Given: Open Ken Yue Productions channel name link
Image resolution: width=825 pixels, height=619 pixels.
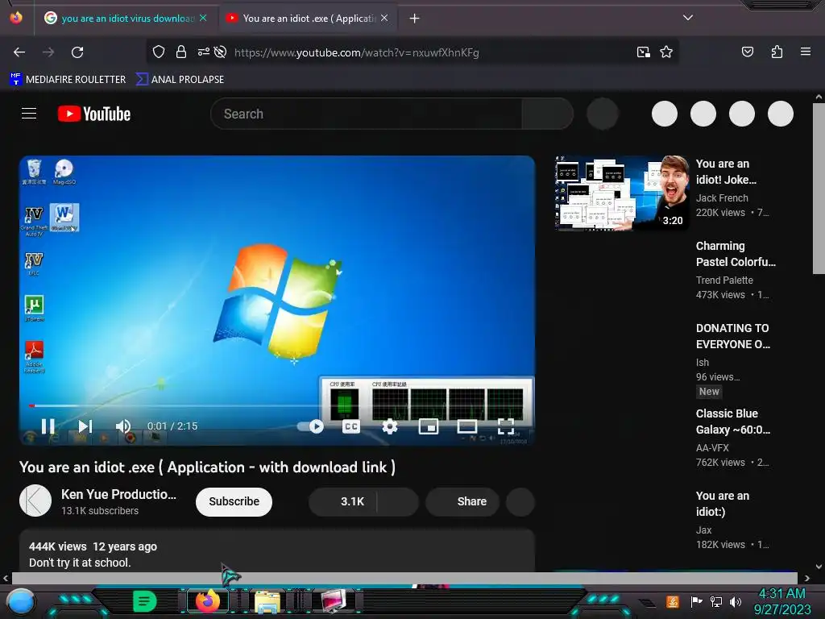Looking at the screenshot, I should [118, 494].
